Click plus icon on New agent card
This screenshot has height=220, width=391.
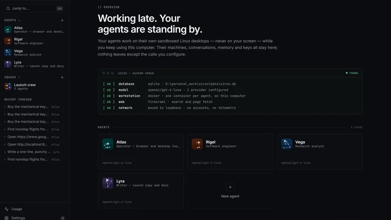230,187
